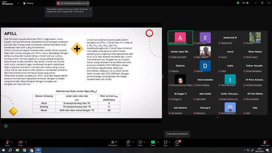
Task: Click Naufal Adi W participant name
Action: [230, 37]
